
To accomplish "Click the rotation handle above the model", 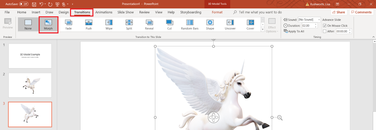I will click(214, 39).
